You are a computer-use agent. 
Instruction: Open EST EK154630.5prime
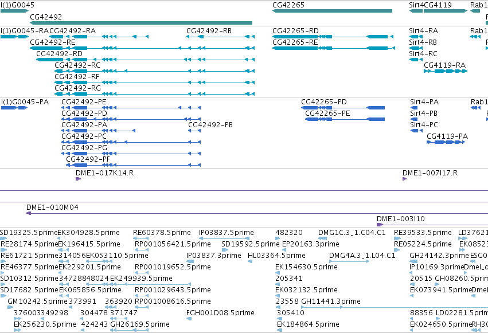pos(278,273)
